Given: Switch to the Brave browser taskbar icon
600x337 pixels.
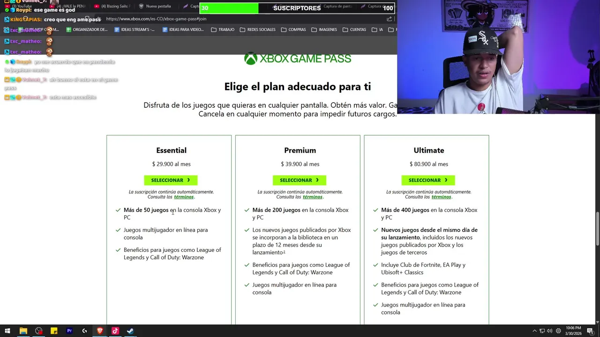Looking at the screenshot, I should [100, 331].
